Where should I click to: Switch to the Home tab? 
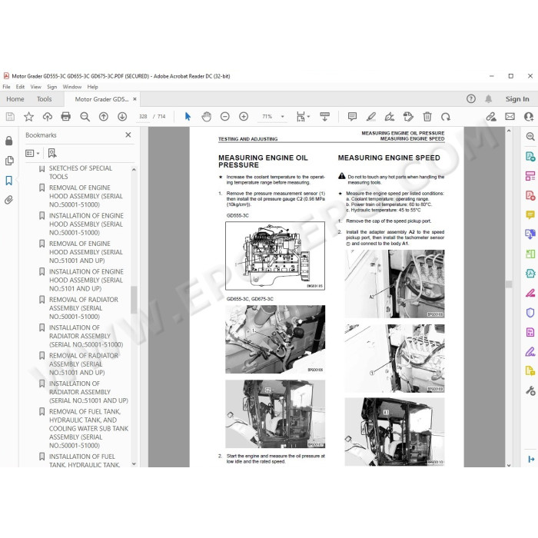pyautogui.click(x=15, y=99)
